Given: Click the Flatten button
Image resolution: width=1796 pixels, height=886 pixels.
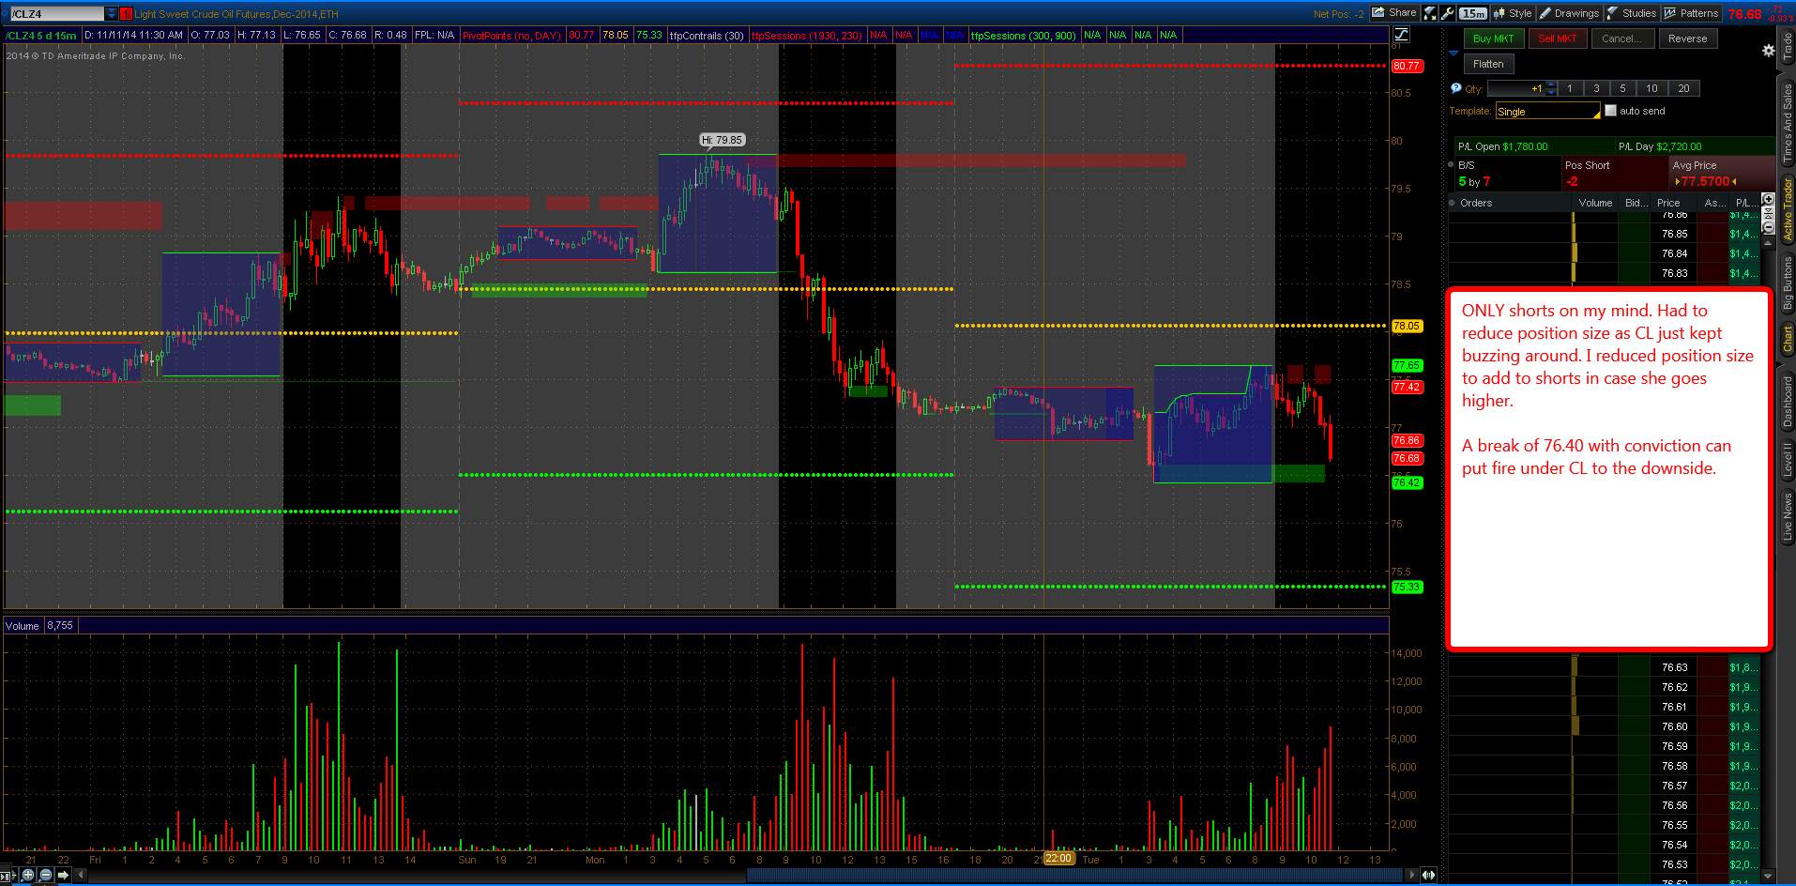Looking at the screenshot, I should coord(1488,64).
